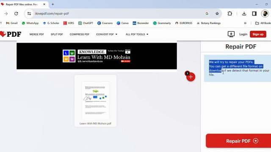Open browser downloads icon

coord(244,14)
